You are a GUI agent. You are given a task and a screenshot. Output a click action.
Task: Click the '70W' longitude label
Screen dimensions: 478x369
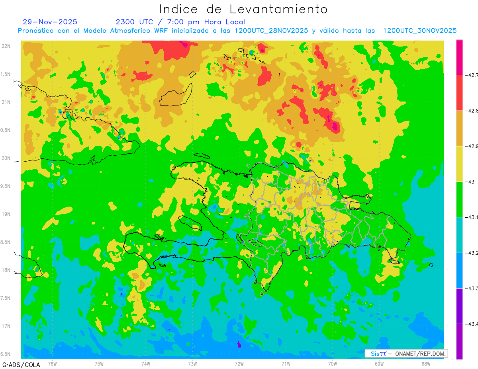tap(333, 364)
